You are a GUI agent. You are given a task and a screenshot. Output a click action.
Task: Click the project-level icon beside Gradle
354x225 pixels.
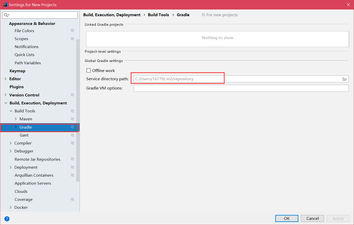72,127
